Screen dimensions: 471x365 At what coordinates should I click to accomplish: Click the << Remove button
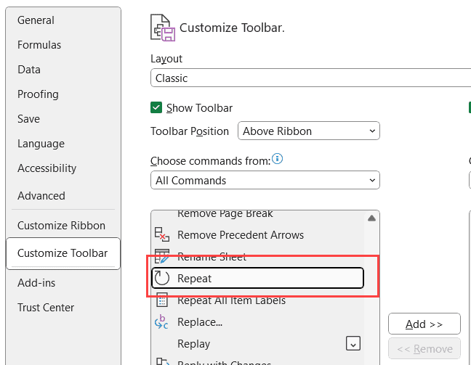tap(424, 348)
